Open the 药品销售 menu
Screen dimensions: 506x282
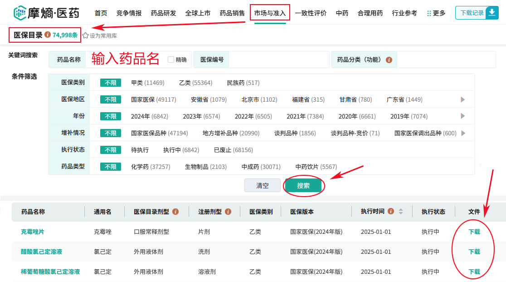tap(233, 13)
